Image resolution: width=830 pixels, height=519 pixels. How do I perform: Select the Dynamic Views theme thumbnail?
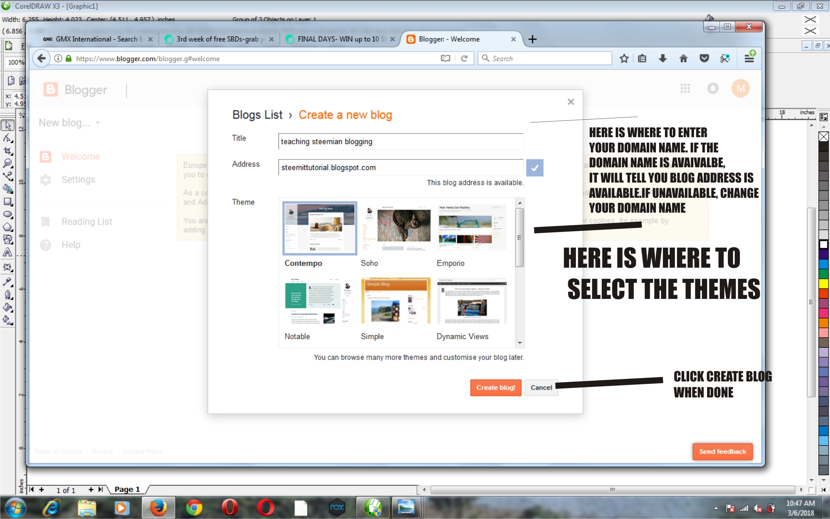pos(472,301)
